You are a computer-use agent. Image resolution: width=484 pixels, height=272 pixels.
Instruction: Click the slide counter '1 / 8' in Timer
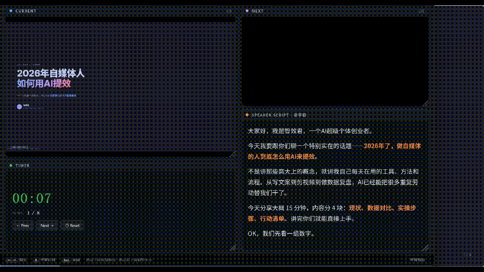33,213
